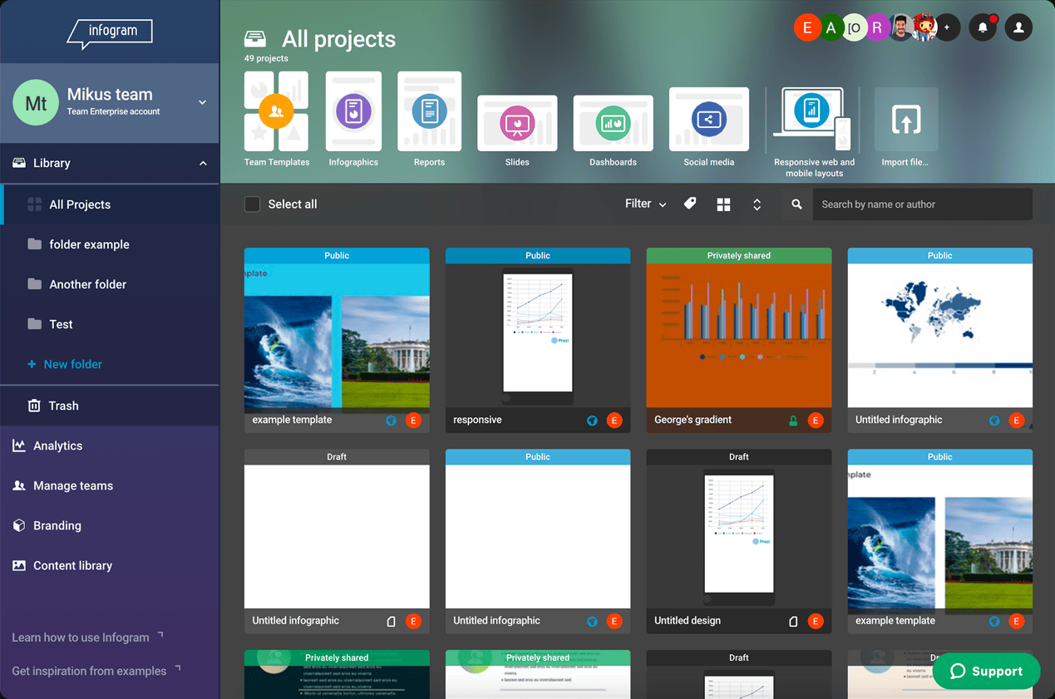Open the Team Templates creation icon
Viewport: 1055px width, 699px height.
coord(276,111)
